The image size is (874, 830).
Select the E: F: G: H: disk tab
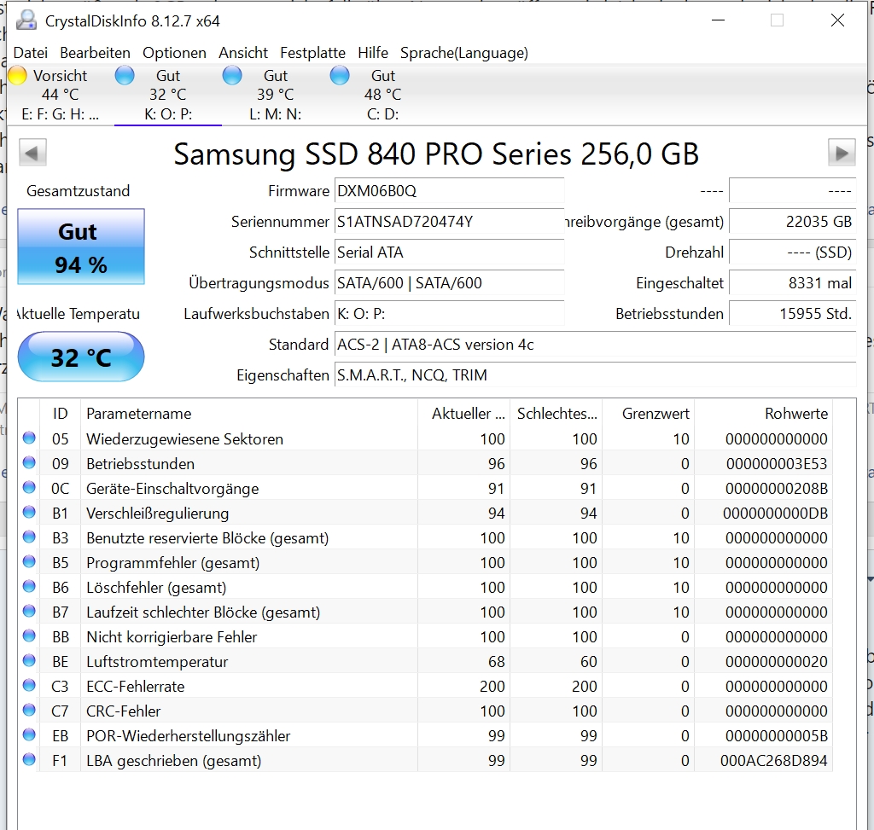tap(61, 95)
